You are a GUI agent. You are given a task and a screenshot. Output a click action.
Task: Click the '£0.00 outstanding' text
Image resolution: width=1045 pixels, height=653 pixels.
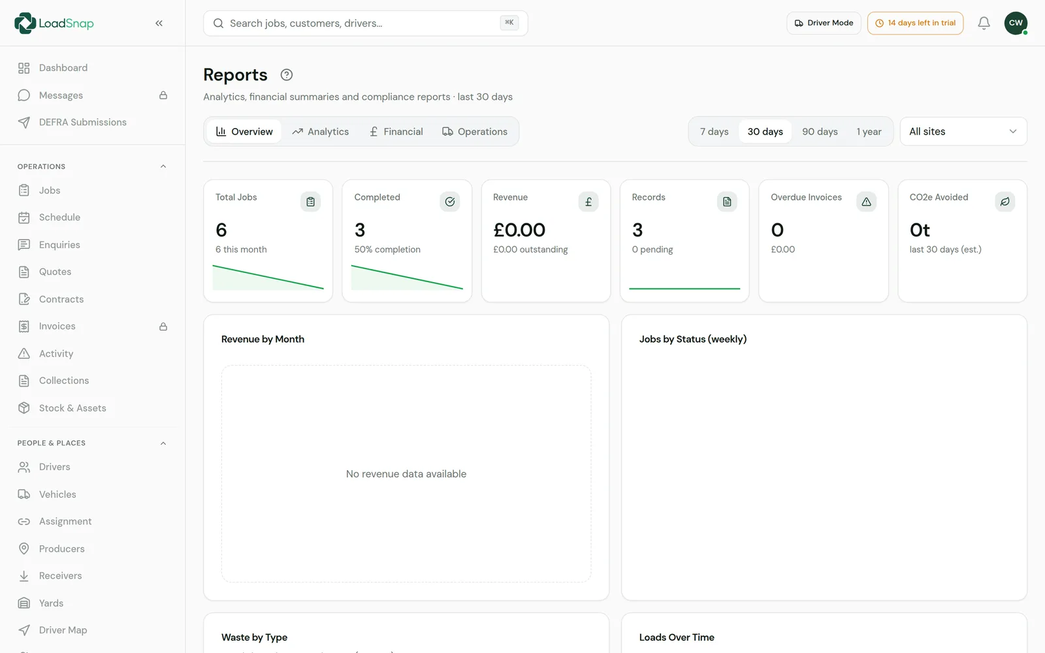click(x=530, y=249)
